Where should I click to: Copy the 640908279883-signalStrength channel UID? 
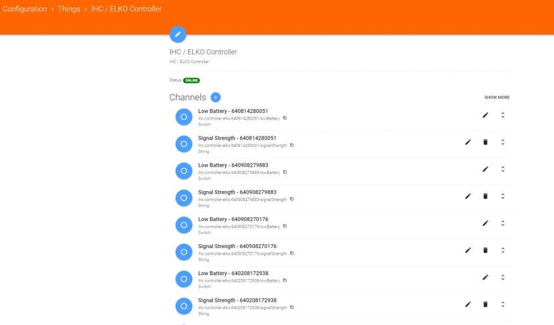pos(292,199)
